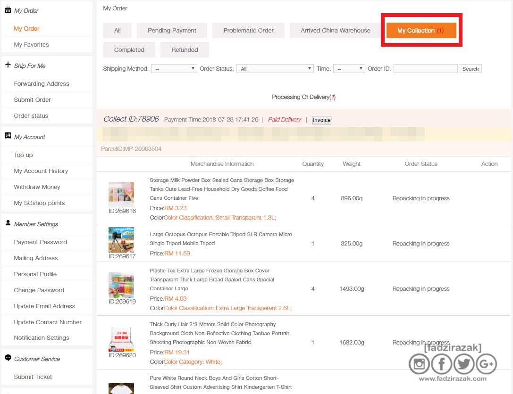This screenshot has width=513, height=394.
Task: Open Plastic Tea Extra Large Storage product title
Action: pos(212,279)
